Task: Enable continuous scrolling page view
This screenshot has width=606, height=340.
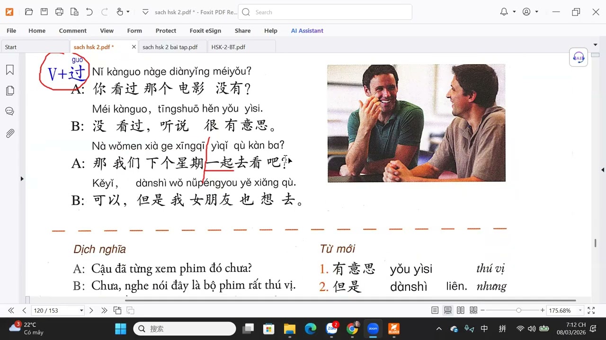Action: pyautogui.click(x=447, y=310)
